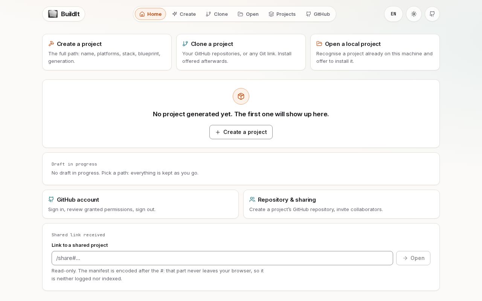Screen dimensions: 482x301
Task: Open the Create a project card
Action: point(107,52)
